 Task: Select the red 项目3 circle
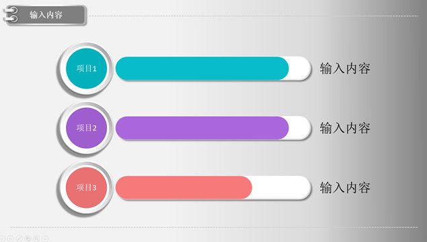pos(86,188)
